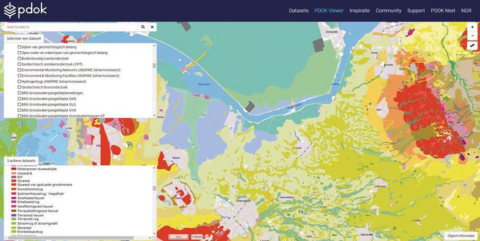The width and height of the screenshot is (480, 241).
Task: Click the red Stuwwal legend swatch
Action: tap(14, 180)
